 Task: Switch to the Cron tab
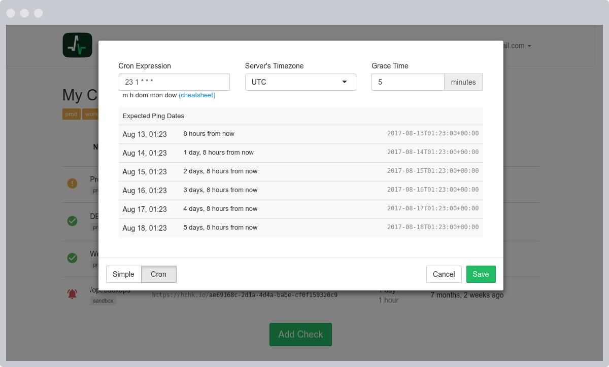coord(158,274)
